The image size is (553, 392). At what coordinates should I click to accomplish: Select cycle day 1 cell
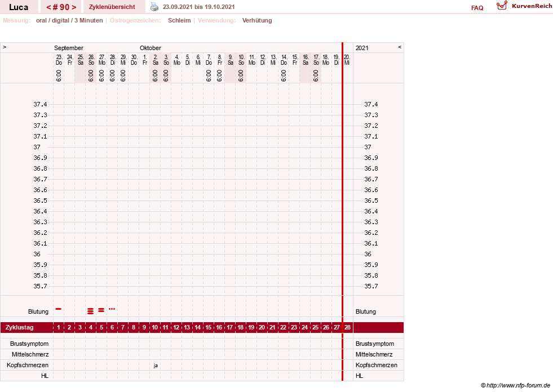(x=59, y=327)
